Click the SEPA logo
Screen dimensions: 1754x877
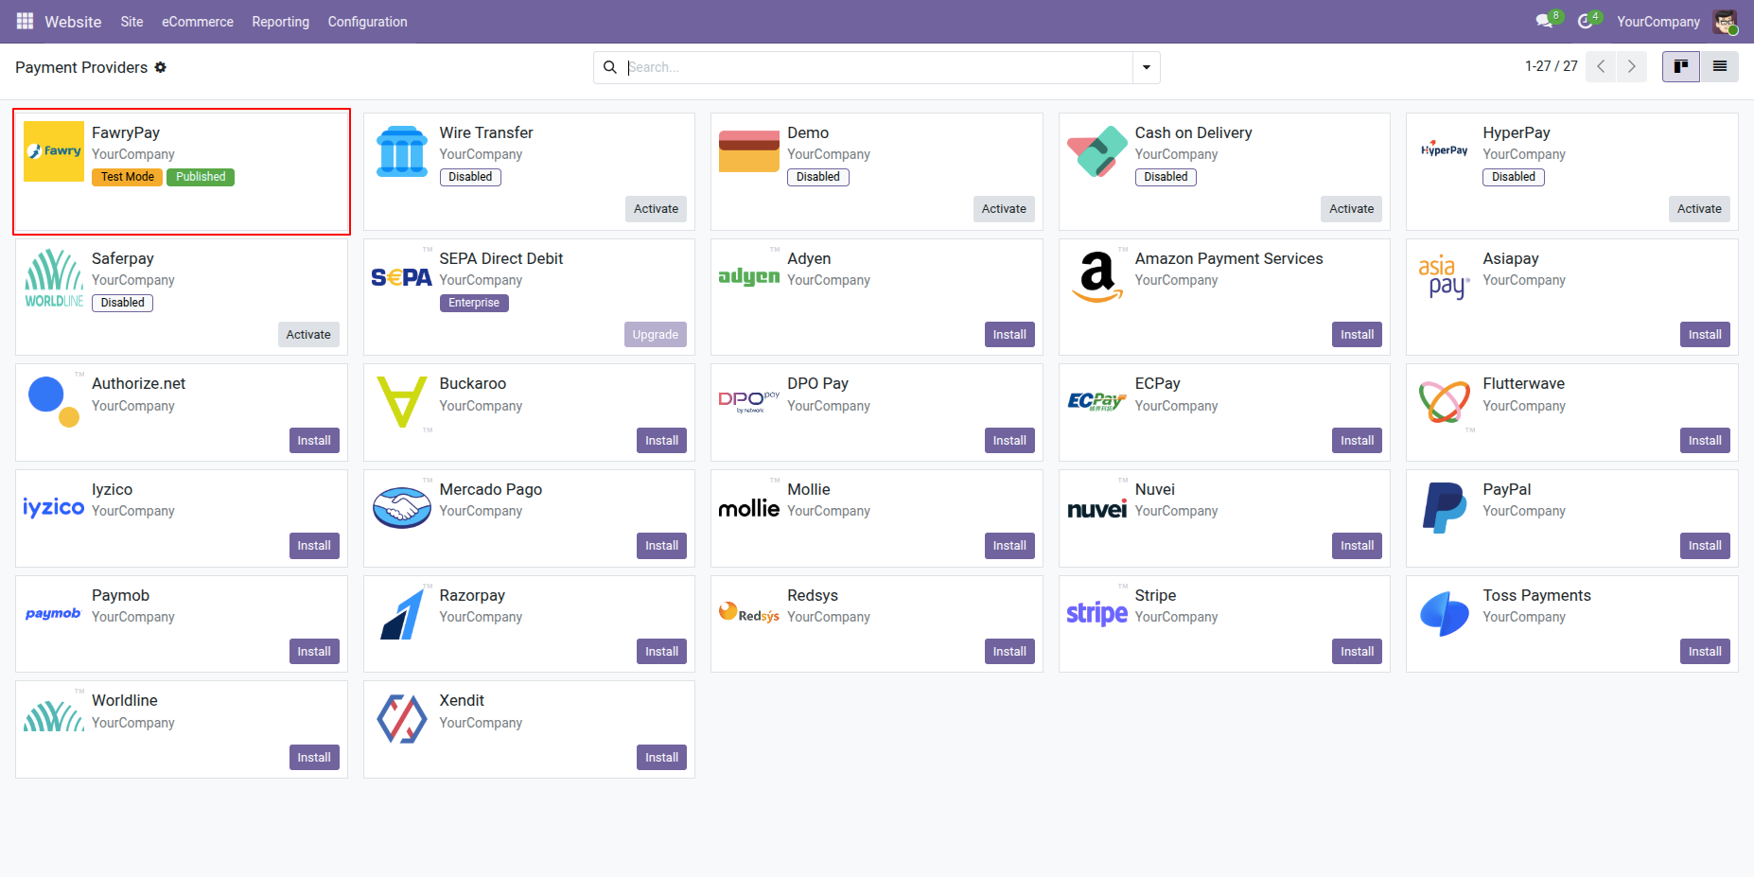402,277
